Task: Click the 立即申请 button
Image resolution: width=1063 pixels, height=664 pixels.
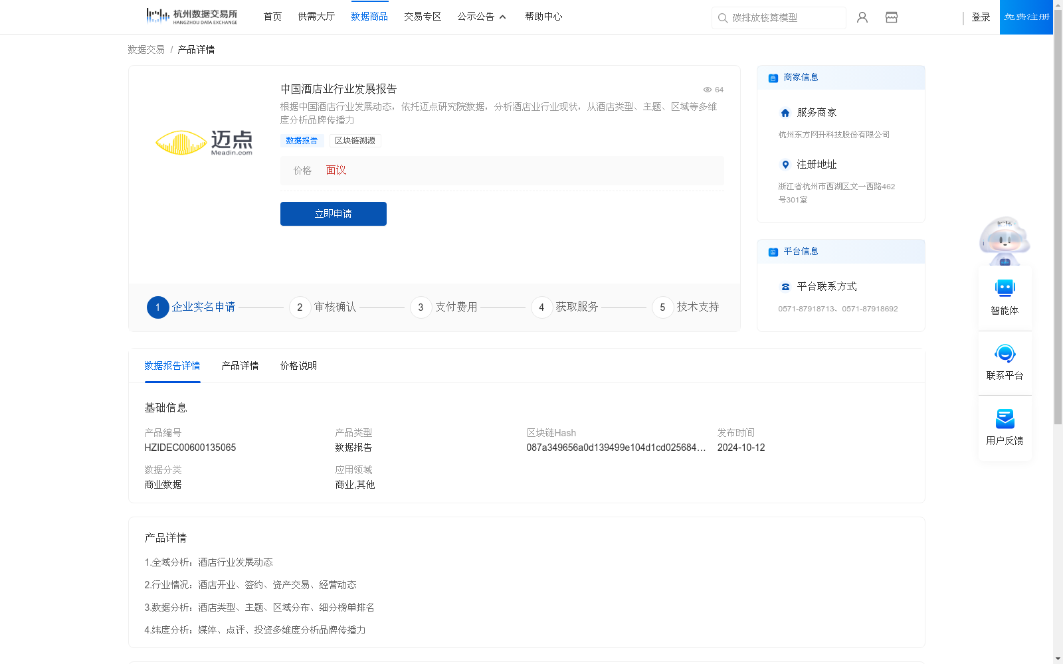Action: pyautogui.click(x=334, y=214)
